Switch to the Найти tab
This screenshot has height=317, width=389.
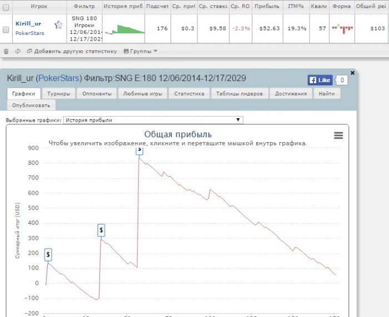pyautogui.click(x=327, y=94)
